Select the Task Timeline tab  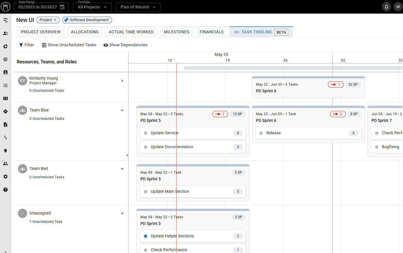coord(261,32)
